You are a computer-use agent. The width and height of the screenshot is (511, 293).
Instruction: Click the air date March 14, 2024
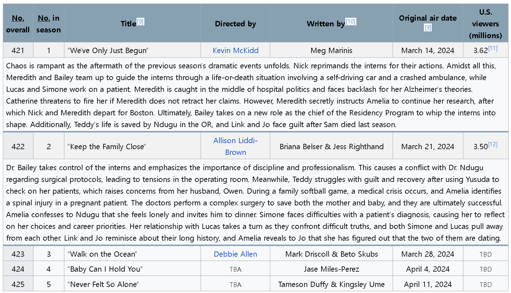pos(428,51)
